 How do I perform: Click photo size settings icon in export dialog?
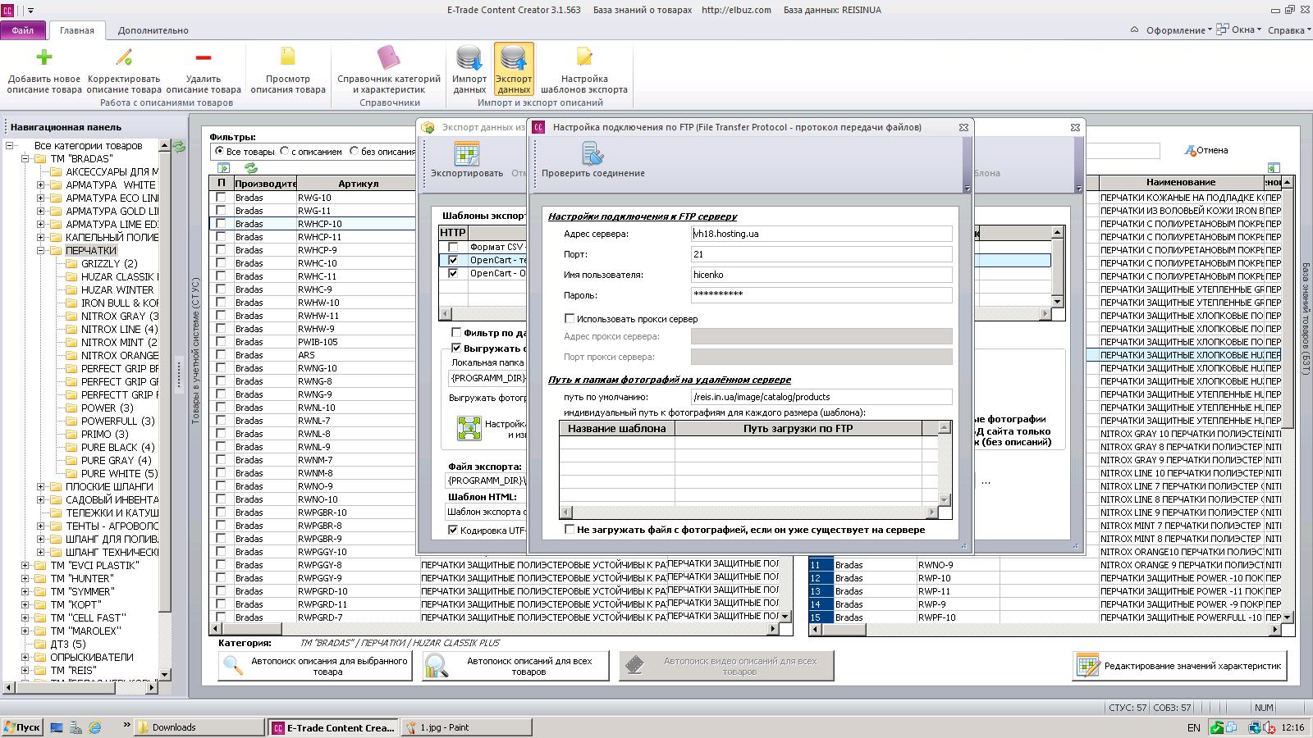(x=469, y=428)
